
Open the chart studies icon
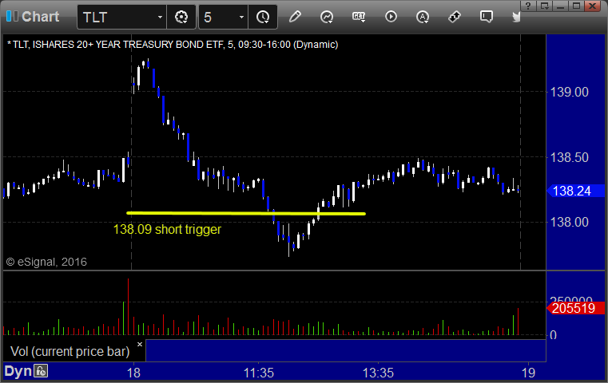click(x=327, y=17)
